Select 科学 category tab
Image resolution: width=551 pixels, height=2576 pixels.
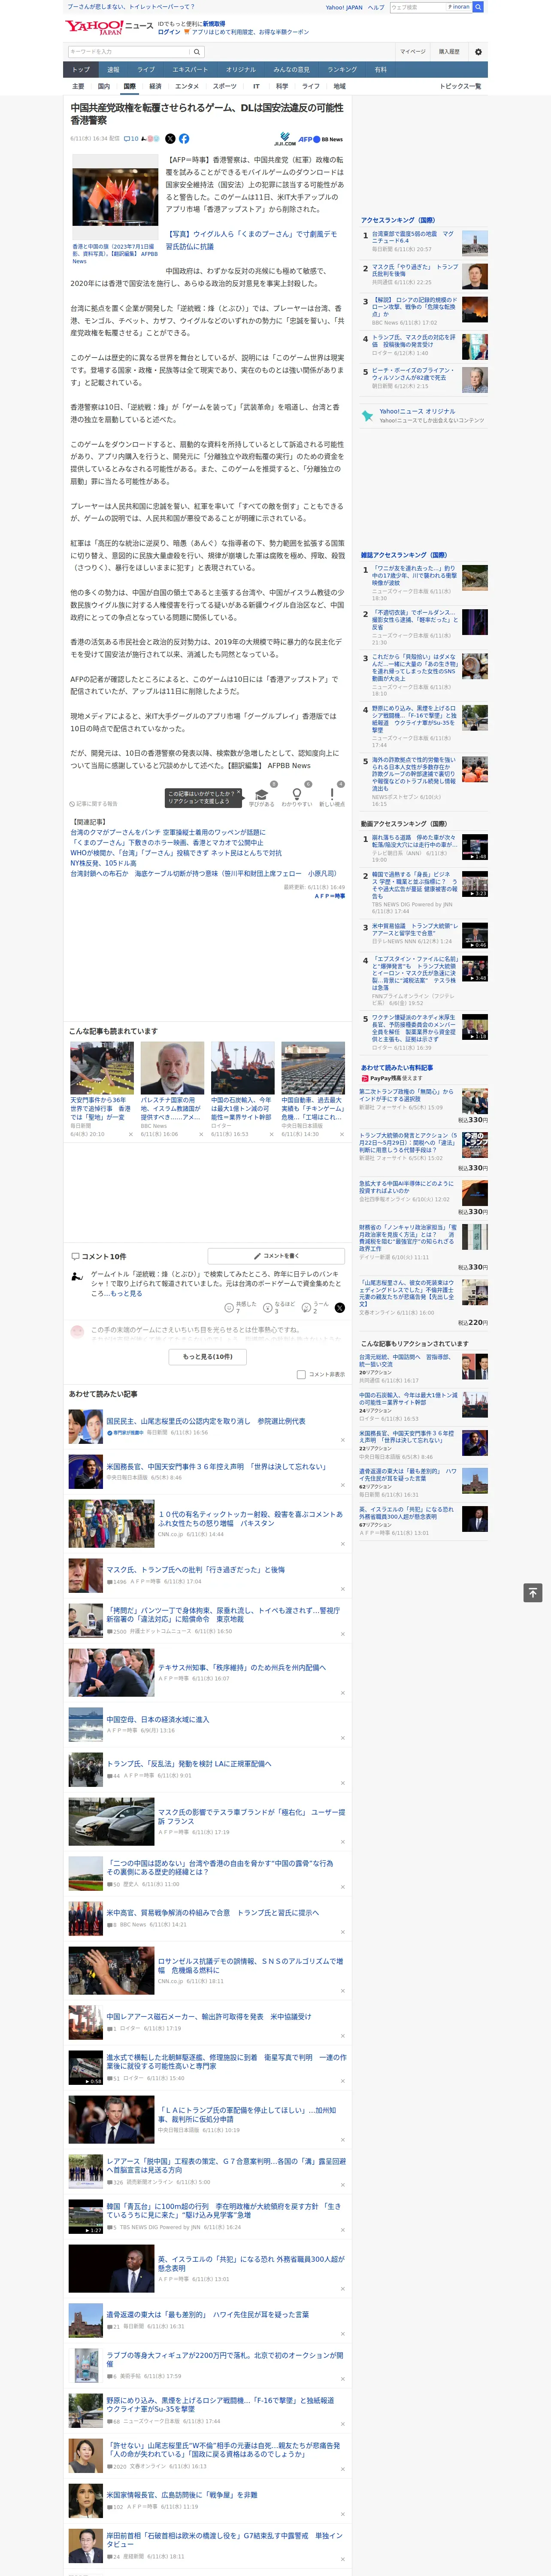pyautogui.click(x=282, y=86)
